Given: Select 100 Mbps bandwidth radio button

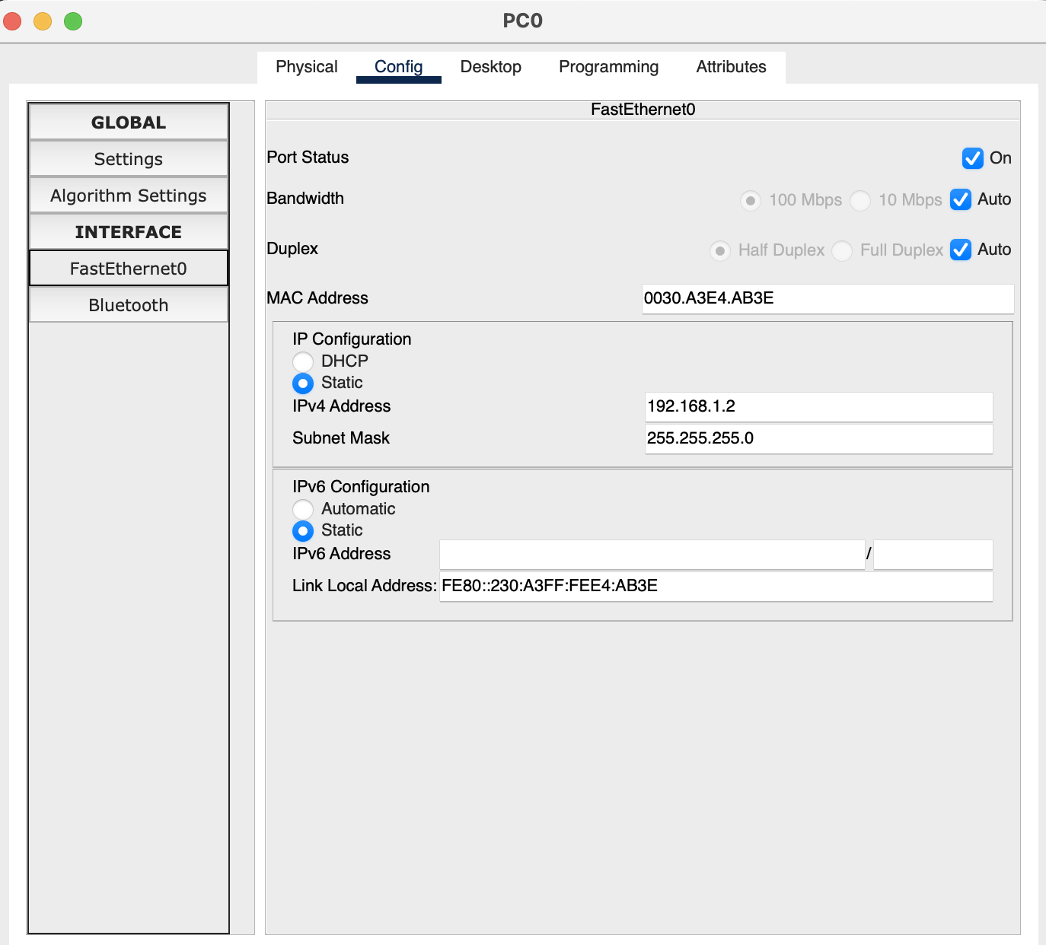Looking at the screenshot, I should (751, 200).
